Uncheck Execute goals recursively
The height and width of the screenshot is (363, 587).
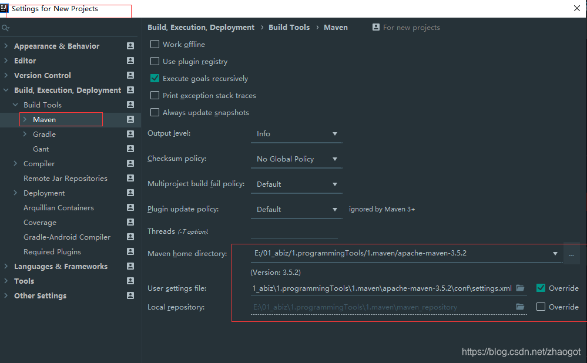(x=155, y=78)
